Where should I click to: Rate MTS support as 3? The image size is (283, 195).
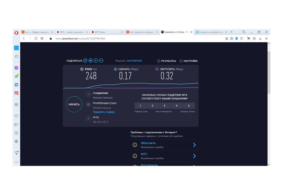pos(165,106)
